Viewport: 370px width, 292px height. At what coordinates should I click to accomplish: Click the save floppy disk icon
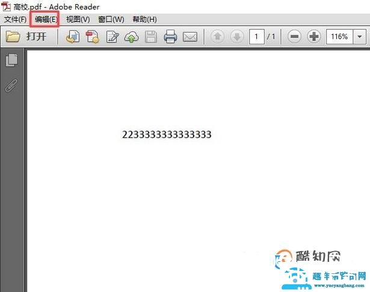[x=150, y=37]
